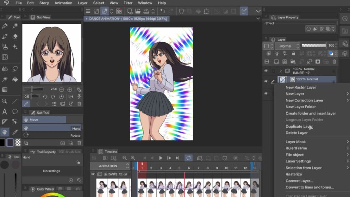Click the Clip Studio spiral icon
Viewport: 350px width, 197px height.
[119, 11]
